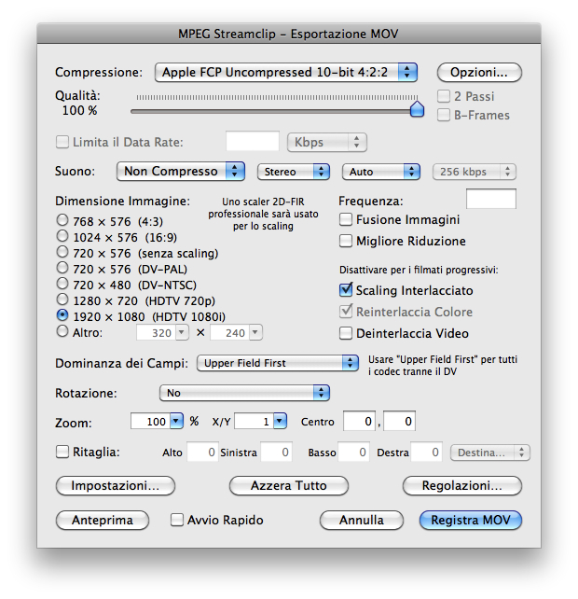The height and width of the screenshot is (599, 578).
Task: Select the Altro custom size radio
Action: [x=62, y=331]
